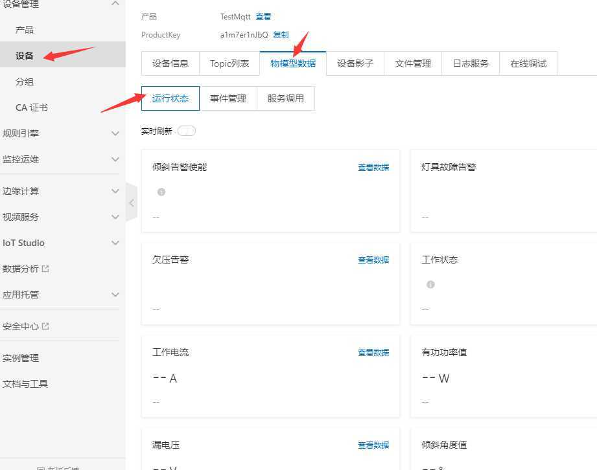
Task: Expand the 边缘计算 menu chevron
Action: point(115,191)
